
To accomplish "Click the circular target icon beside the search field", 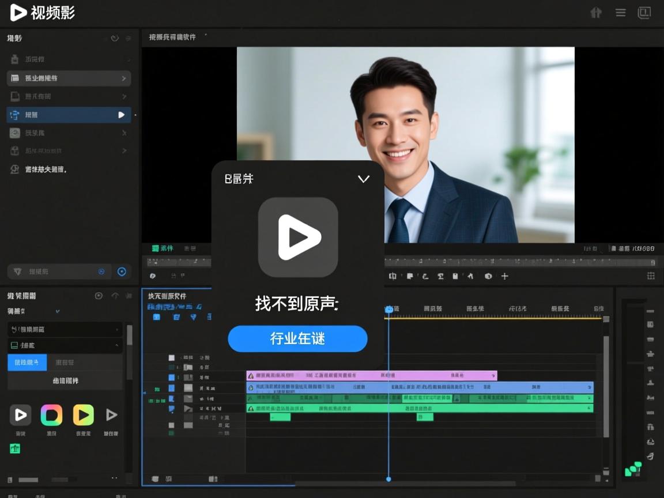I will click(122, 271).
